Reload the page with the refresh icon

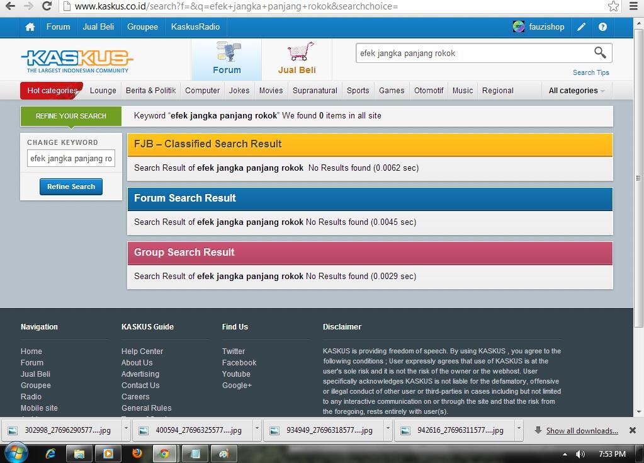47,6
